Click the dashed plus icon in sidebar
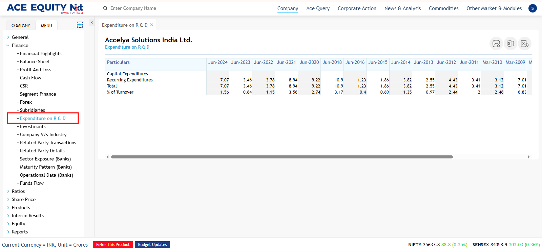 click(80, 25)
